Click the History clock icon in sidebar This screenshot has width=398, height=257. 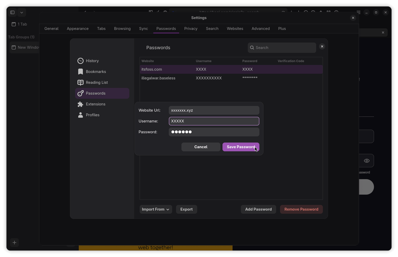pos(81,61)
